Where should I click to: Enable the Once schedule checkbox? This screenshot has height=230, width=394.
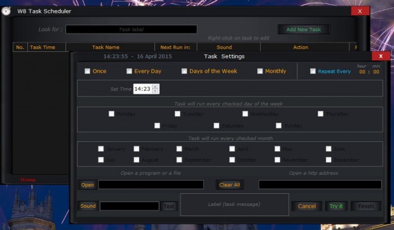[87, 71]
